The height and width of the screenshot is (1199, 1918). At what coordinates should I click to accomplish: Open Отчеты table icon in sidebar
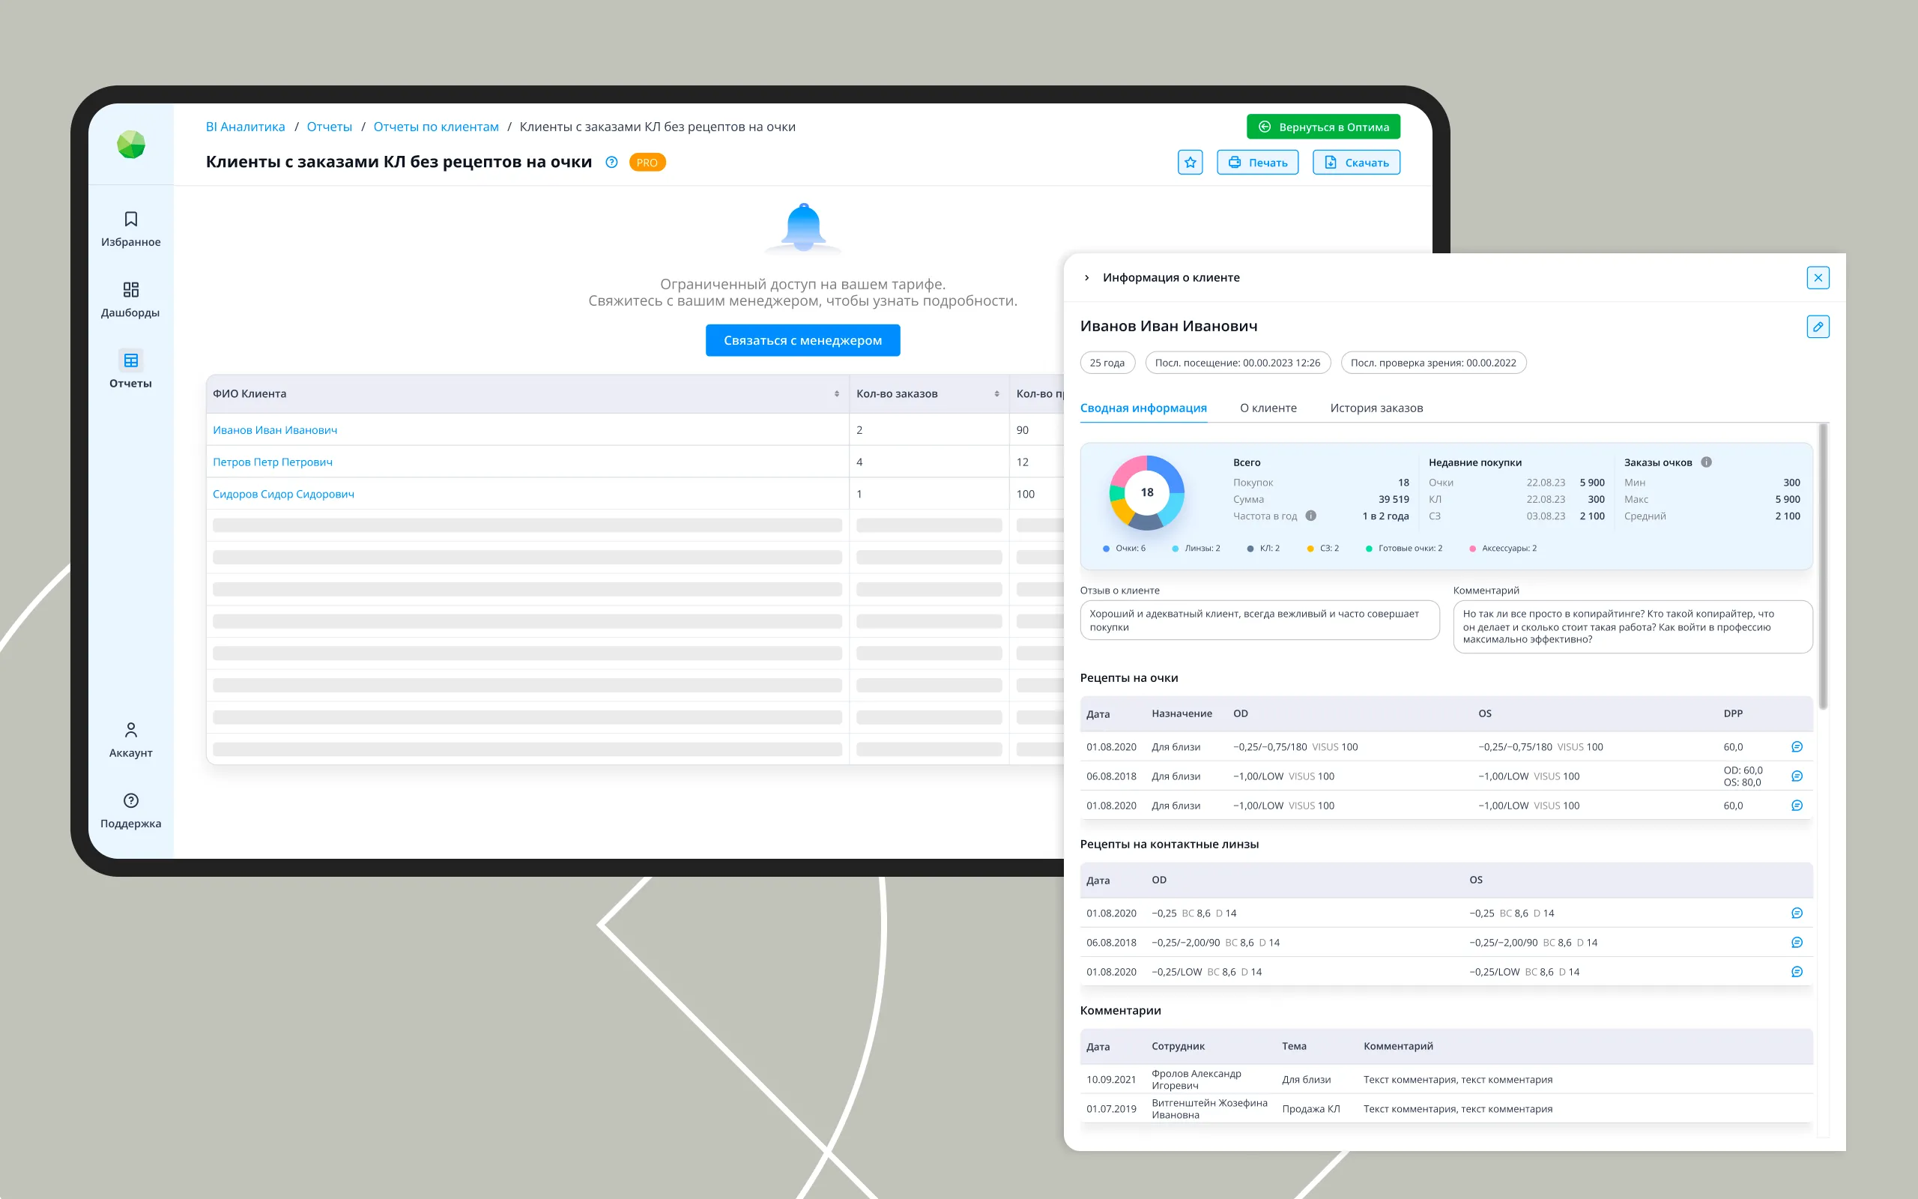point(131,360)
